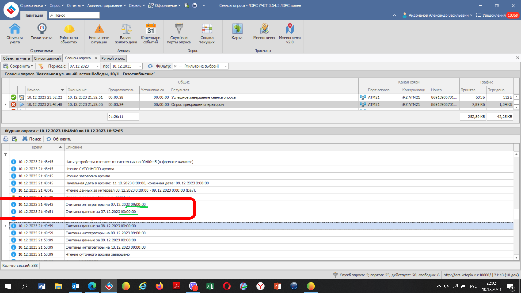The width and height of the screenshot is (521, 293).
Task: Click the print icon in title bar
Action: pos(195,5)
